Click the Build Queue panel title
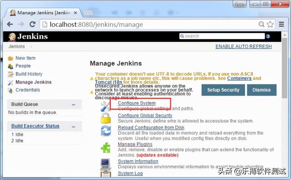The image size is (291, 180). pos(25,104)
